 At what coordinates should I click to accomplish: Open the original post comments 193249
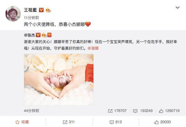[143, 111]
